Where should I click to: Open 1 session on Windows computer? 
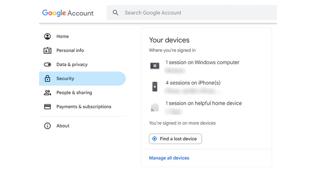coord(202,63)
